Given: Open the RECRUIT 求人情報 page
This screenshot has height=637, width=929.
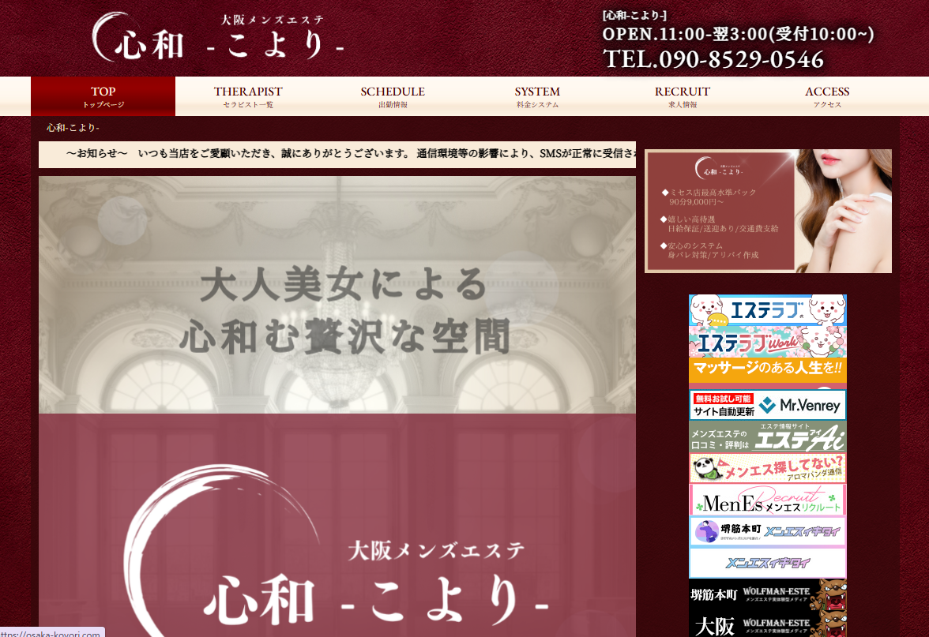Looking at the screenshot, I should 682,96.
